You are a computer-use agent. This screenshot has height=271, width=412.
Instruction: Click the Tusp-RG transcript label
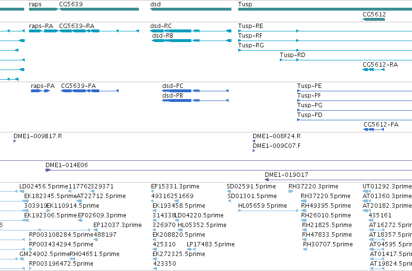[x=251, y=45]
